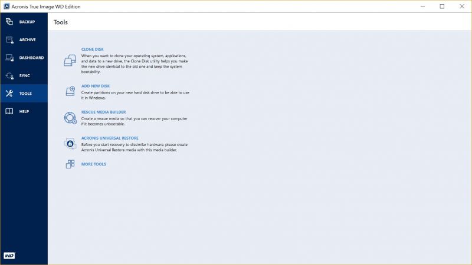This screenshot has height=265, width=472.
Task: Minimize the Acronis True Image window
Action: pyautogui.click(x=422, y=6)
